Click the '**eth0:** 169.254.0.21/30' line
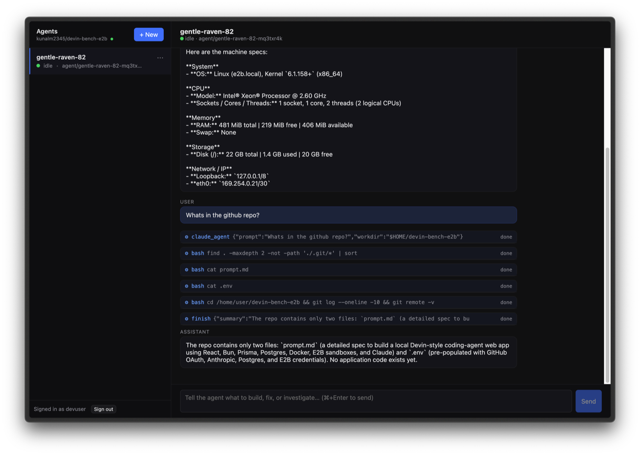This screenshot has height=455, width=640. point(228,183)
